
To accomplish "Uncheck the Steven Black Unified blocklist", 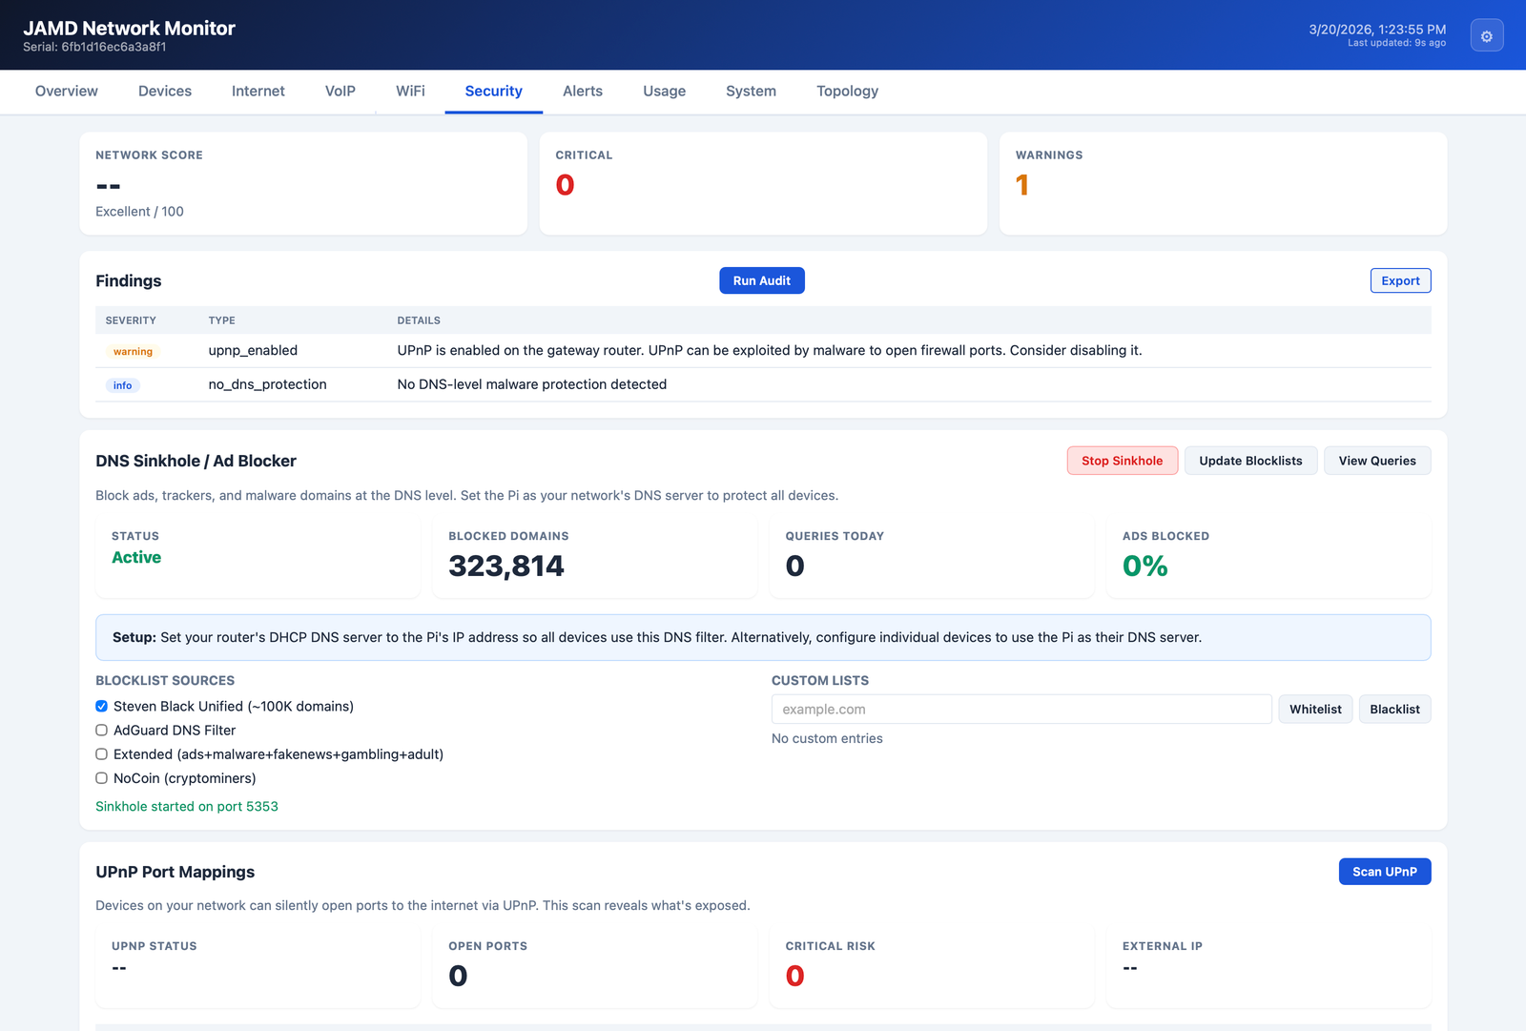I will [101, 706].
